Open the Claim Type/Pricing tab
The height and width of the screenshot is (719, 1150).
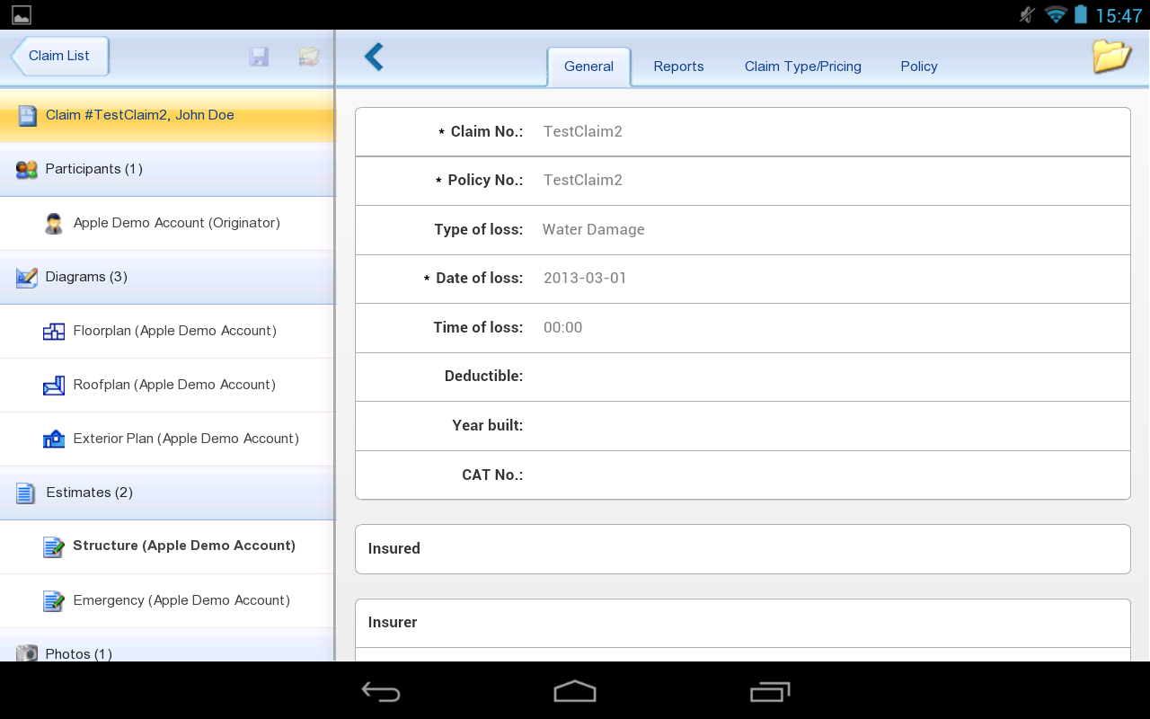pos(802,67)
